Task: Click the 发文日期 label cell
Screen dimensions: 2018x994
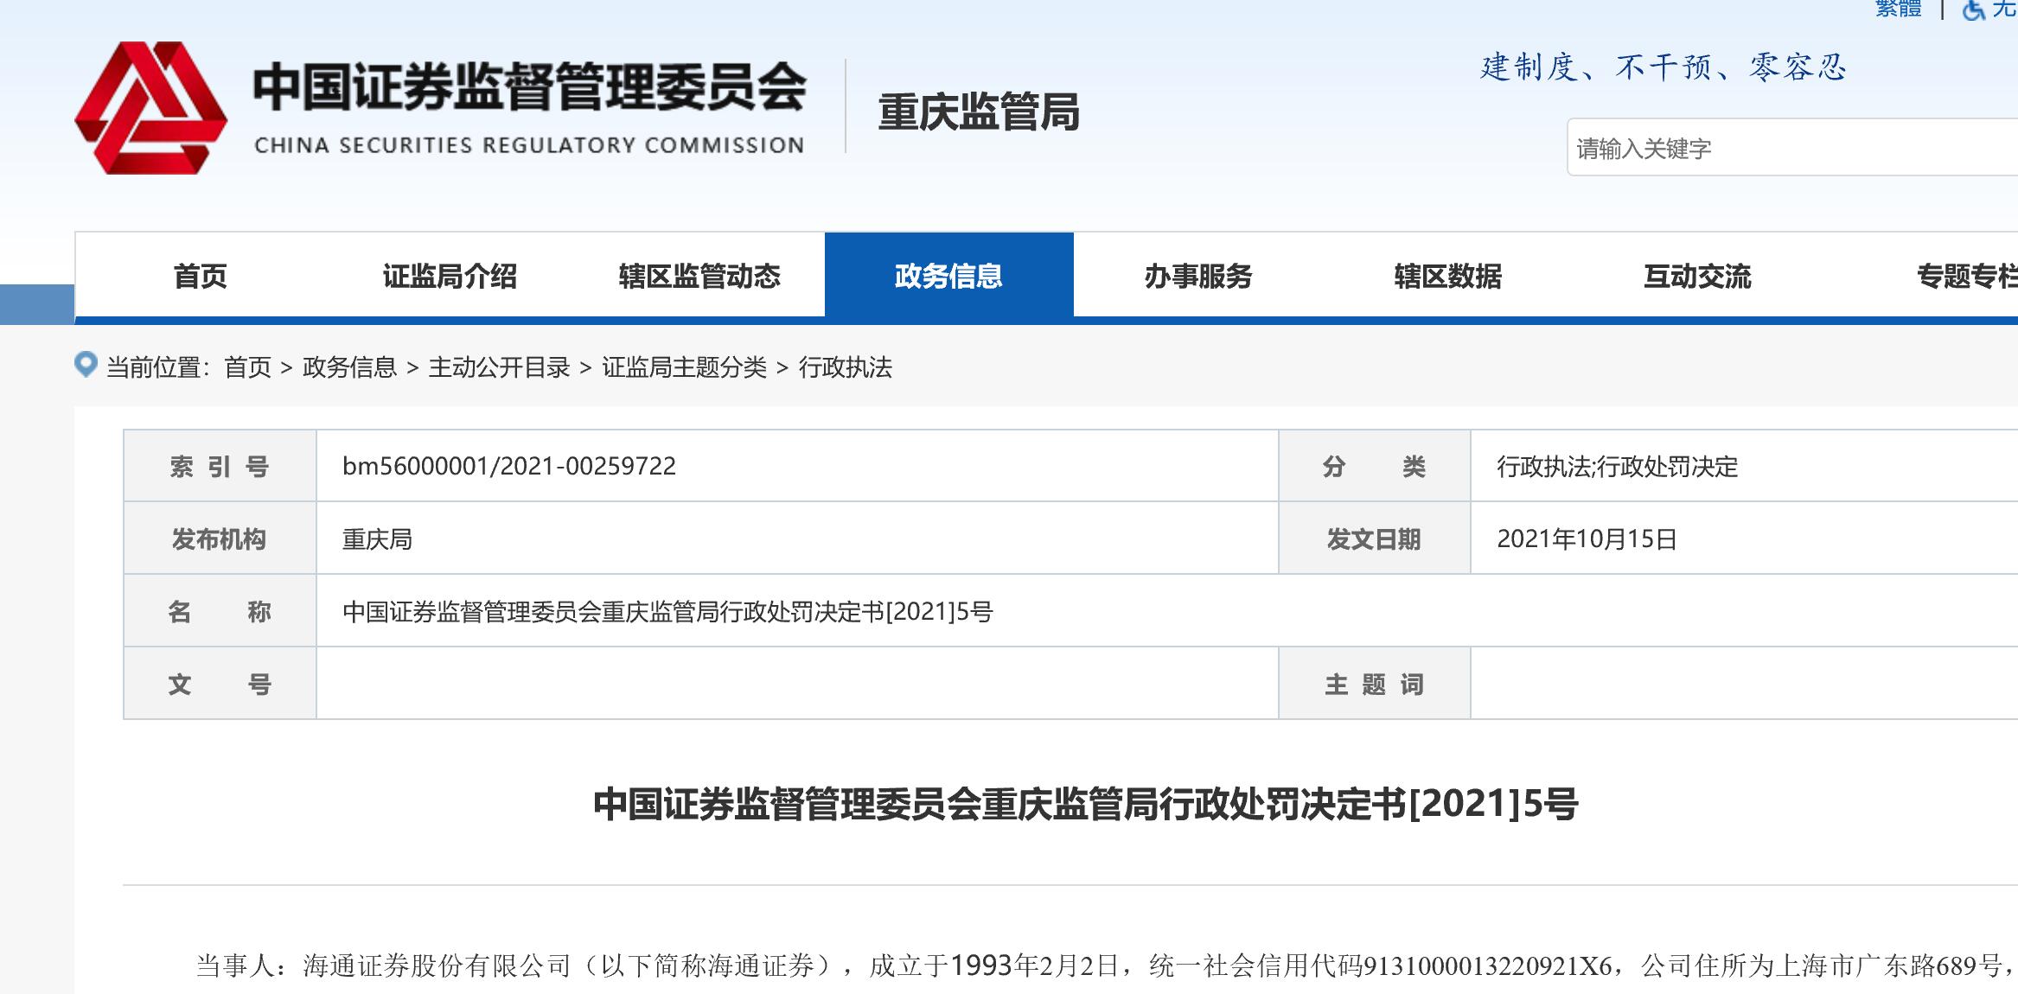Action: 1374,538
